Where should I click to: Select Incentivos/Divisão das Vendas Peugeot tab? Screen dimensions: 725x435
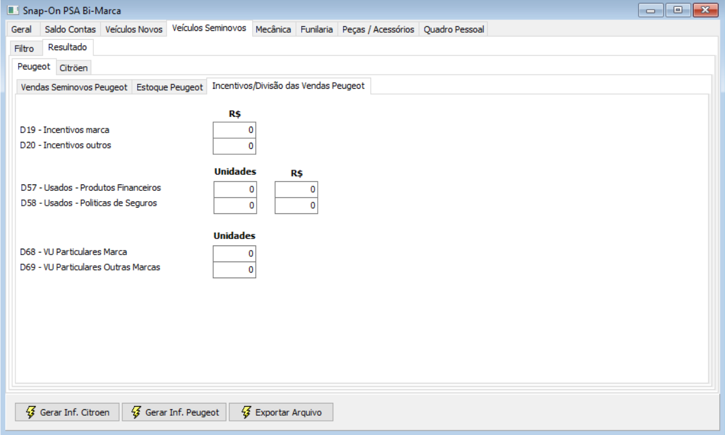pos(288,86)
